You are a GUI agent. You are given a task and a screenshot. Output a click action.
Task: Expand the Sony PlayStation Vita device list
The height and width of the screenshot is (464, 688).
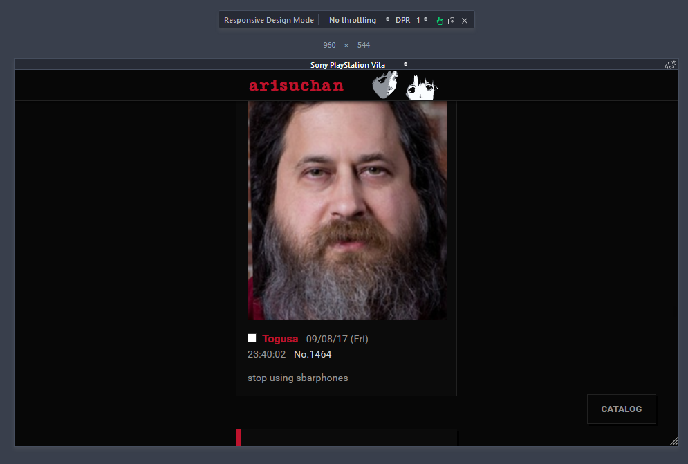coord(358,65)
